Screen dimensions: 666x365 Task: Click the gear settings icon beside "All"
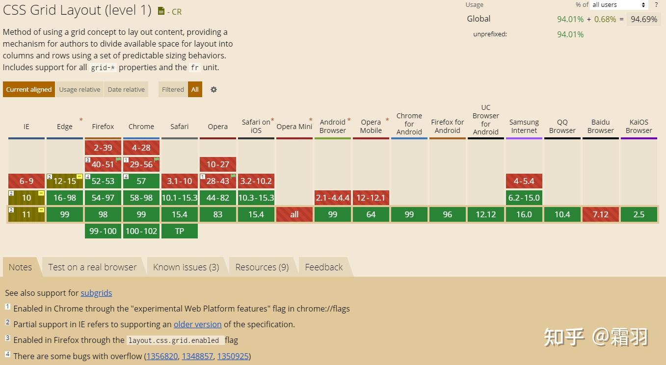[x=213, y=89]
